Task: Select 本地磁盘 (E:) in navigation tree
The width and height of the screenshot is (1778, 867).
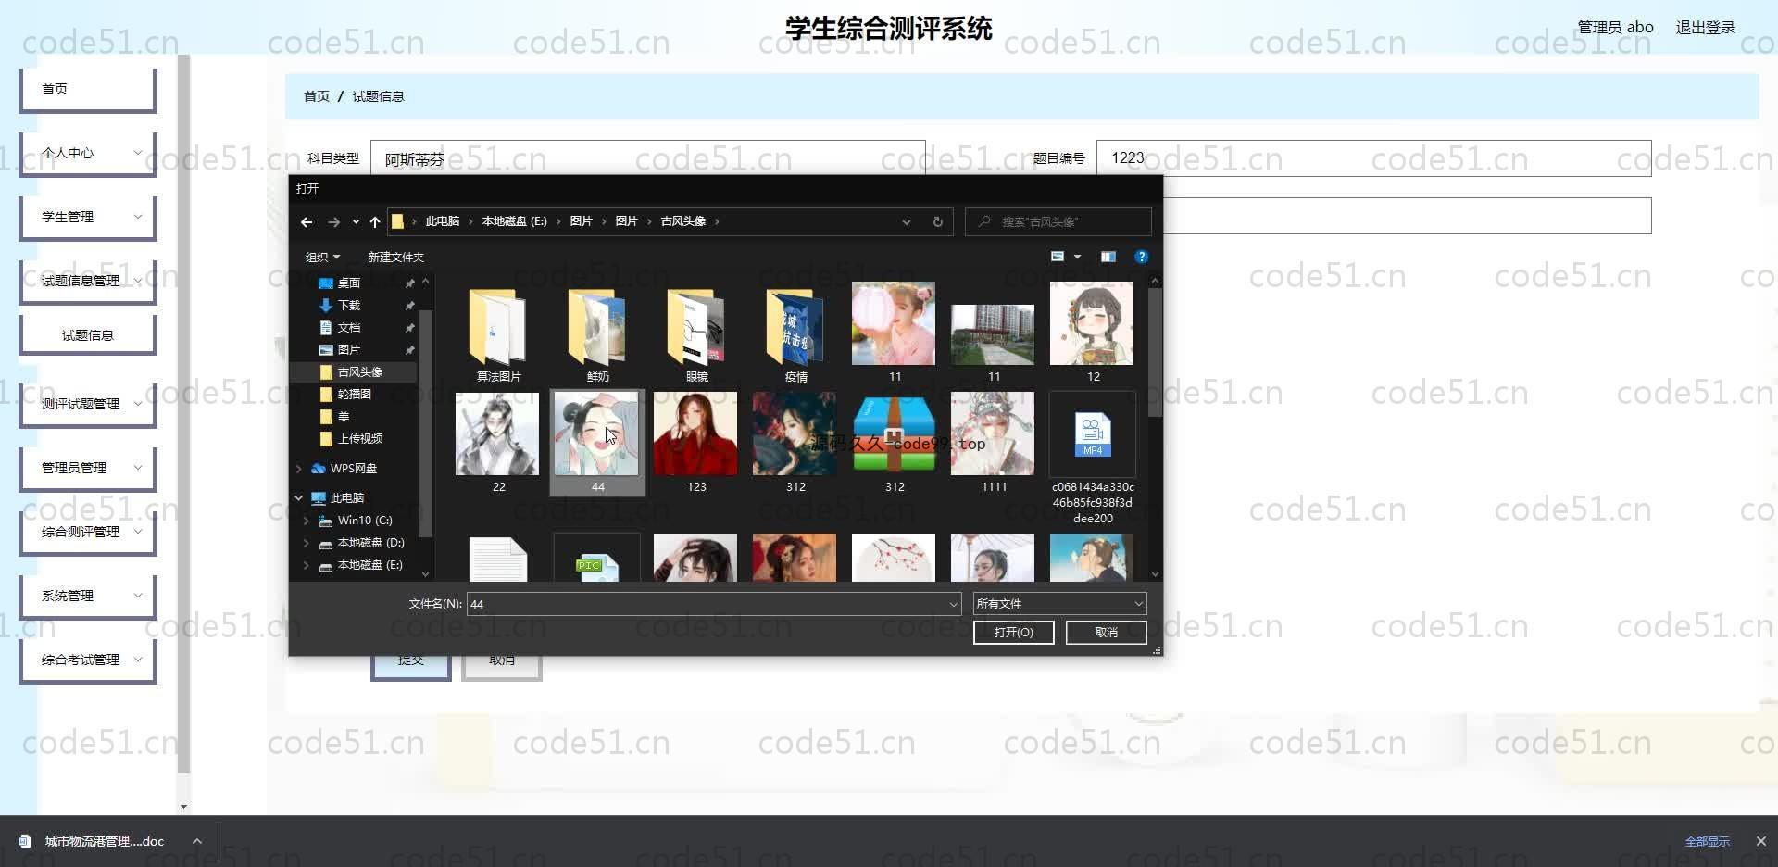Action: click(369, 565)
